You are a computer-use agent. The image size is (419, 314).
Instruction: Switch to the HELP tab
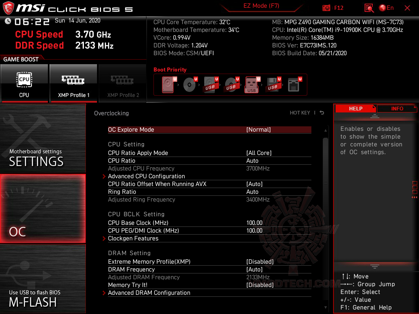(x=356, y=108)
